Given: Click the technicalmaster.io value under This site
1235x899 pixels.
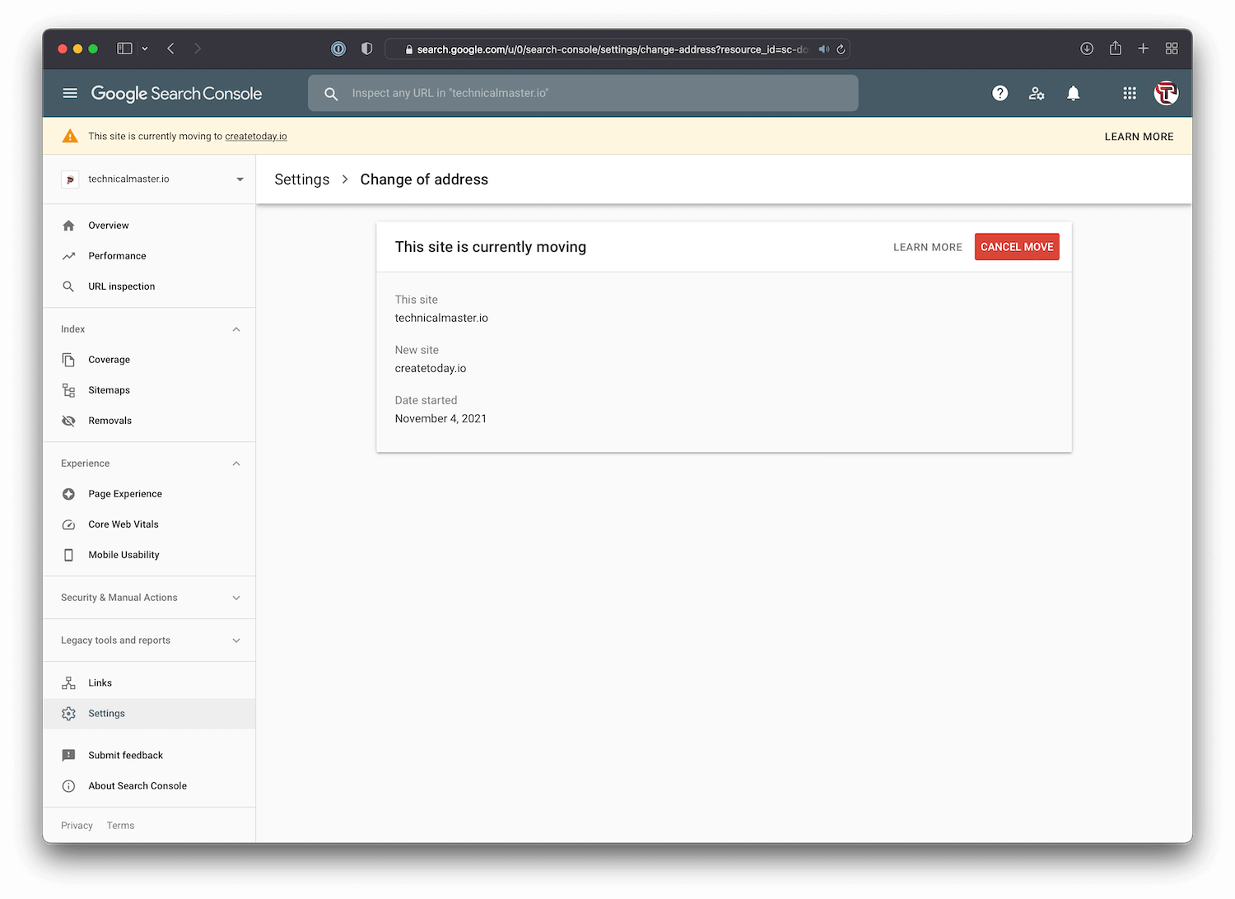Looking at the screenshot, I should pos(441,319).
